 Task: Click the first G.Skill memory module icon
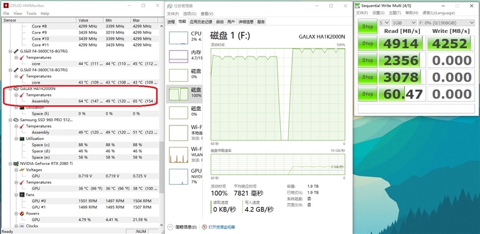(16, 52)
